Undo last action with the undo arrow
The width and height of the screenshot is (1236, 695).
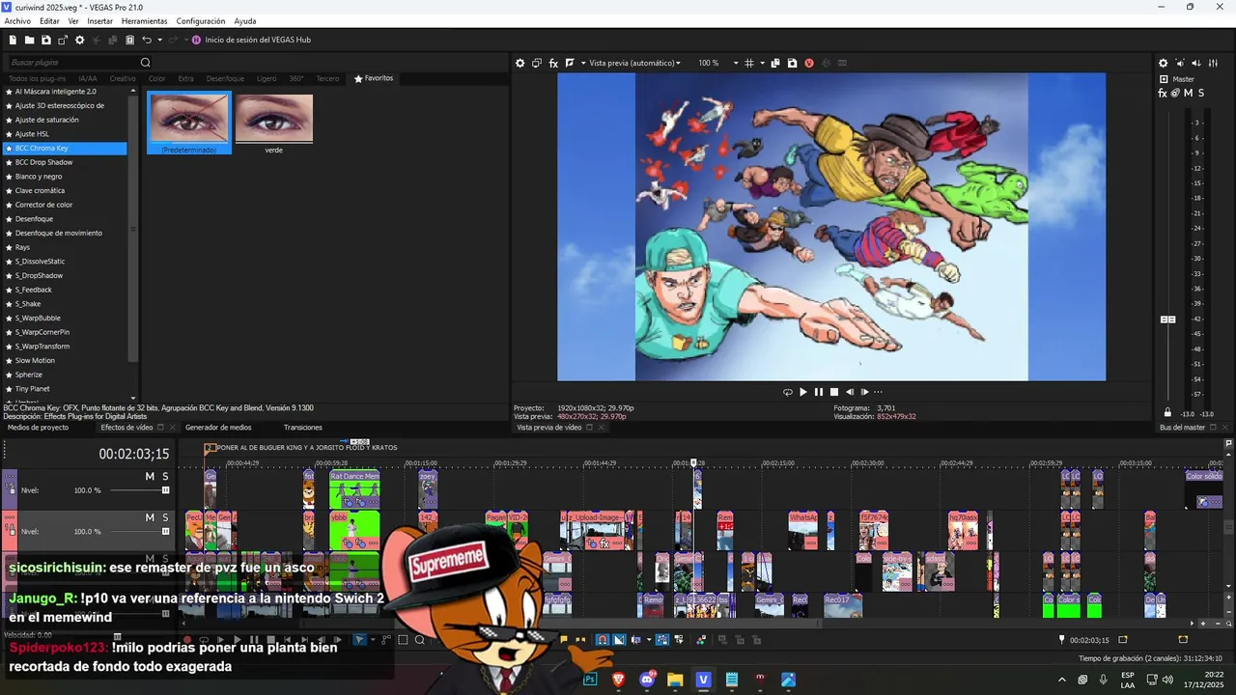tap(147, 40)
